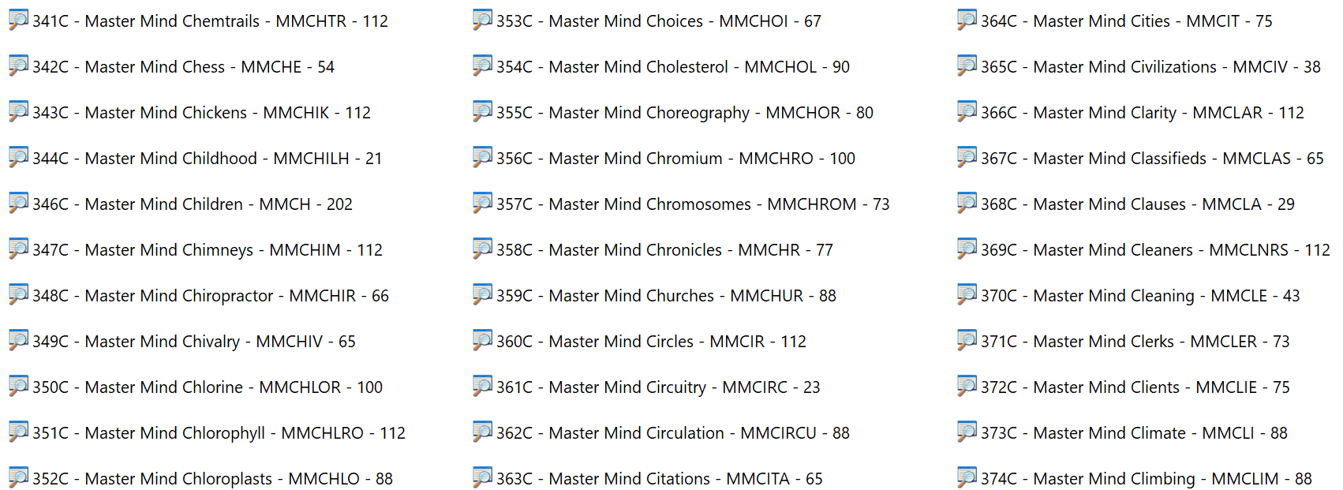Select the 366C Master Mind Clarity item

click(1142, 113)
